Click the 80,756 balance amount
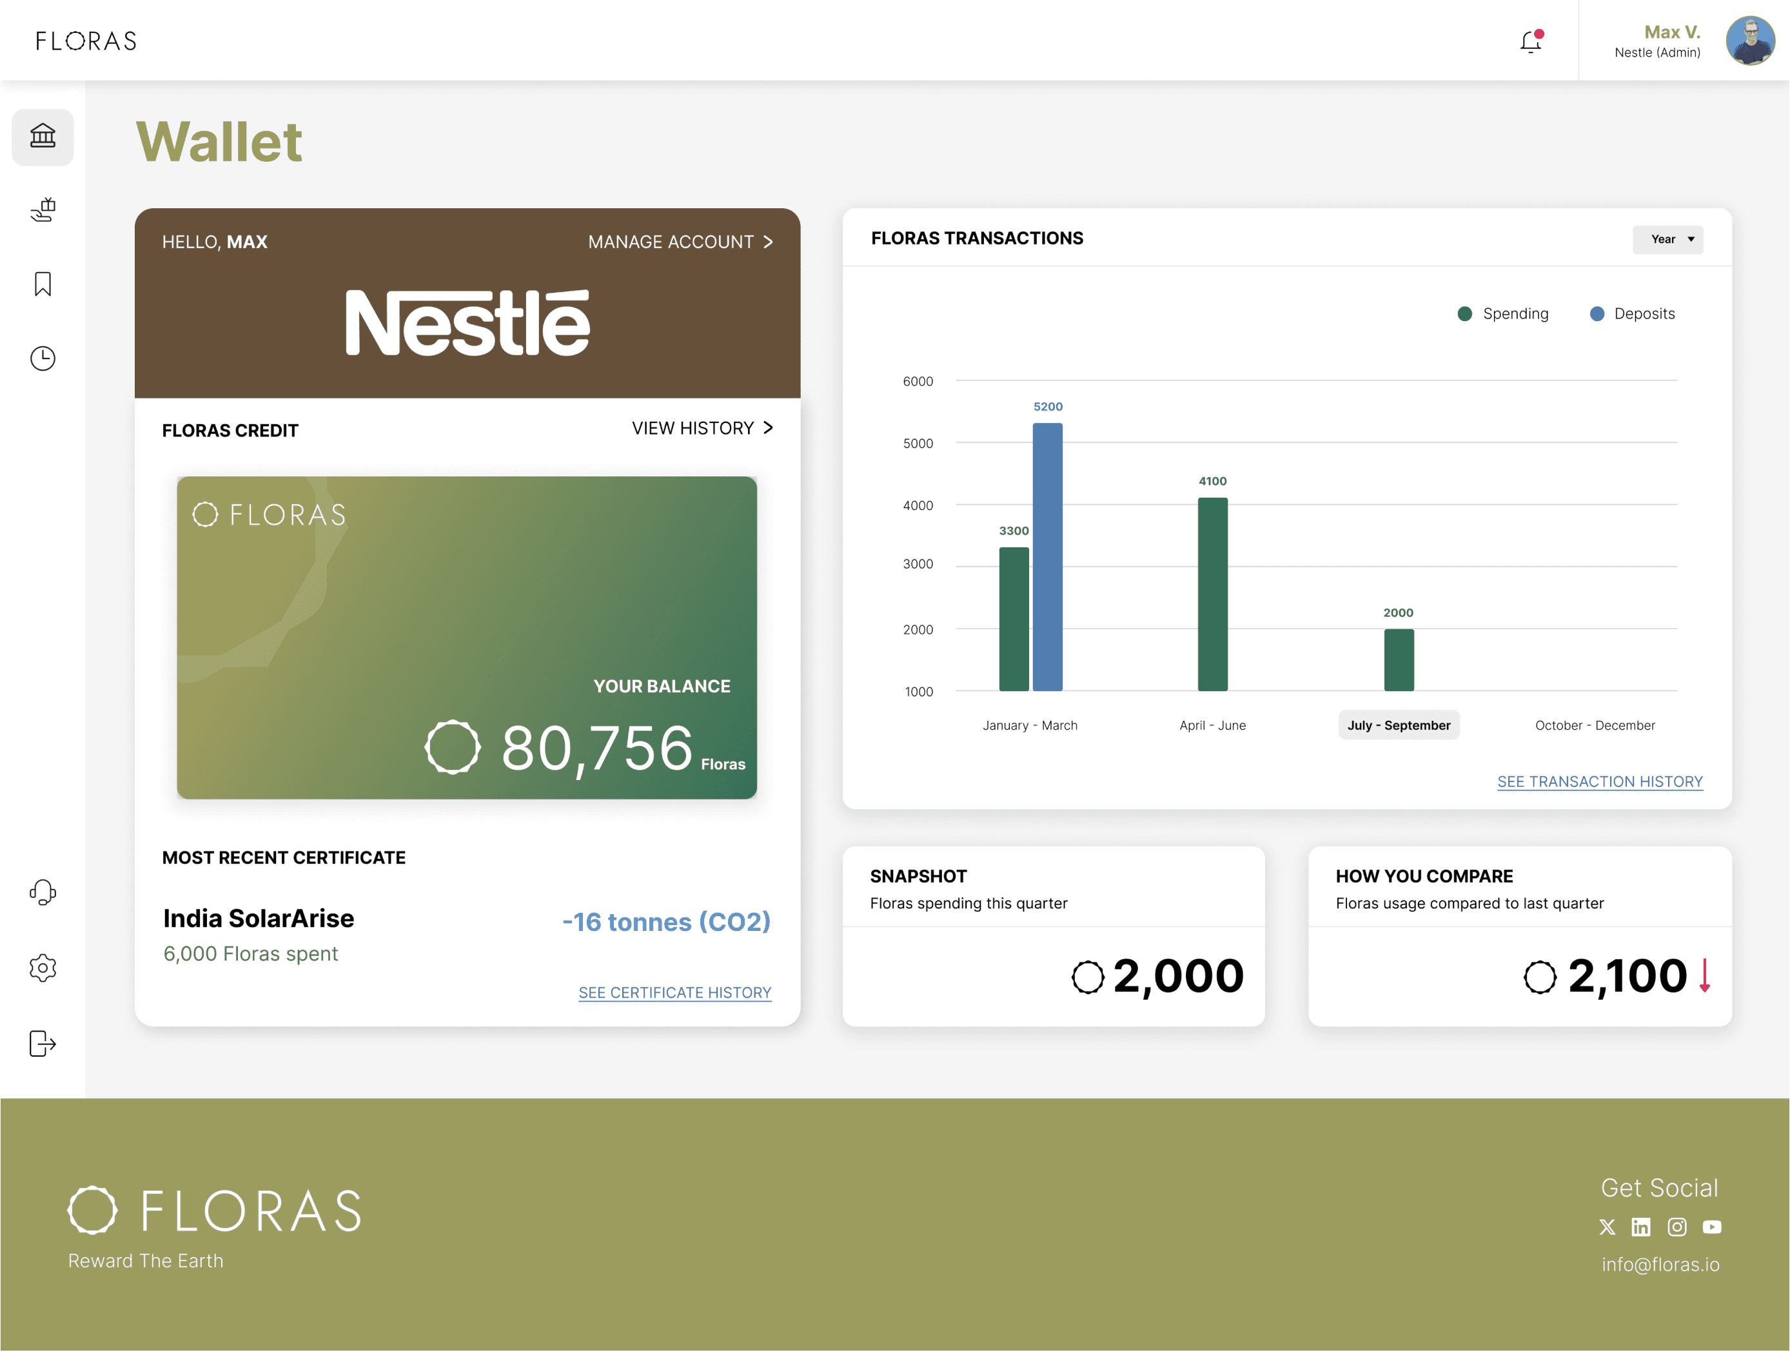1790x1359 pixels. (x=597, y=748)
